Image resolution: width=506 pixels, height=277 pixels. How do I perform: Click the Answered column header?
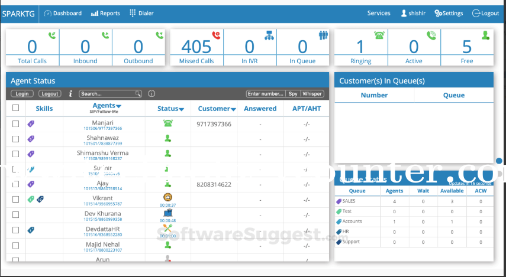pos(260,109)
